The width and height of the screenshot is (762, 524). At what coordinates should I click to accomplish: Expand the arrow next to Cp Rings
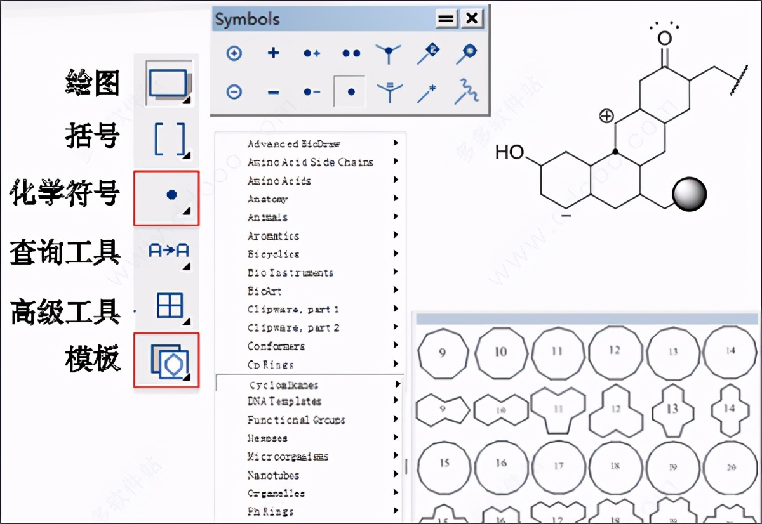click(x=396, y=364)
